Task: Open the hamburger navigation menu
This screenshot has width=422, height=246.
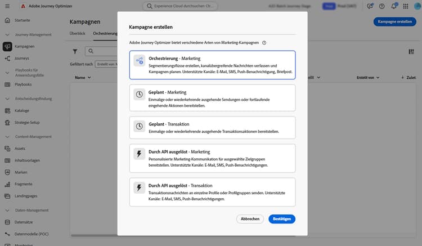Action: click(x=7, y=6)
